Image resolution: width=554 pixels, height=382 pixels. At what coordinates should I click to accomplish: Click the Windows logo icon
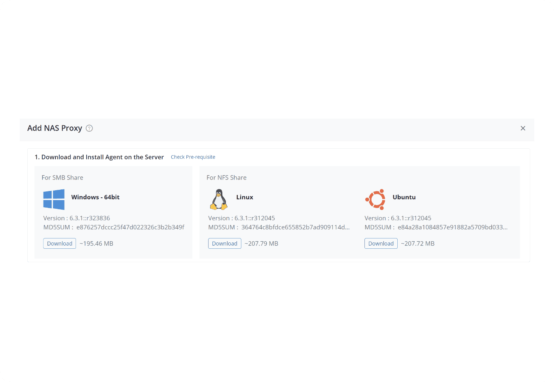pyautogui.click(x=54, y=199)
